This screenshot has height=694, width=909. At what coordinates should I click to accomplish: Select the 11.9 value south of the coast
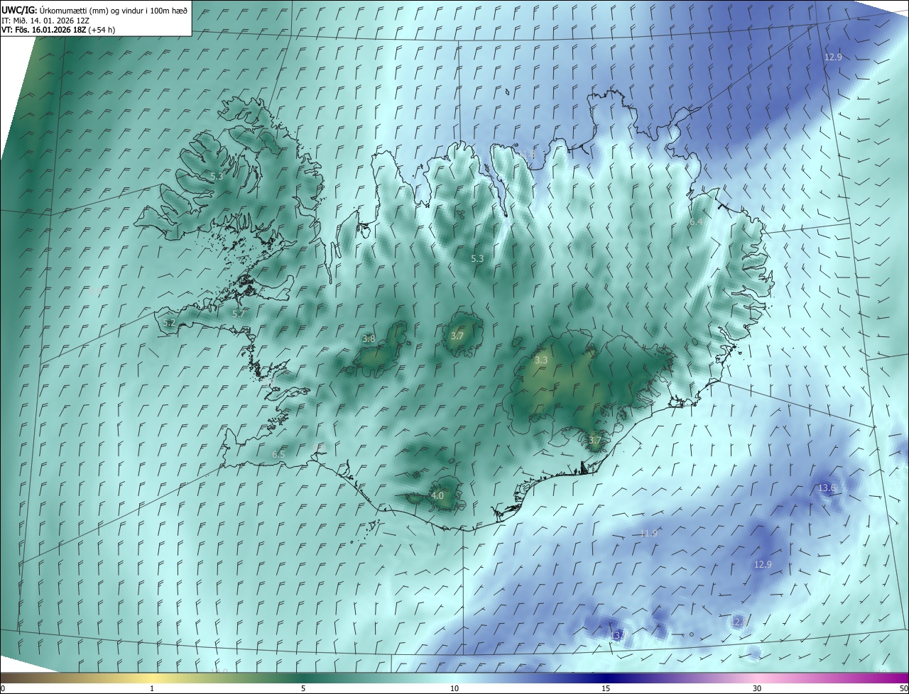(x=648, y=533)
